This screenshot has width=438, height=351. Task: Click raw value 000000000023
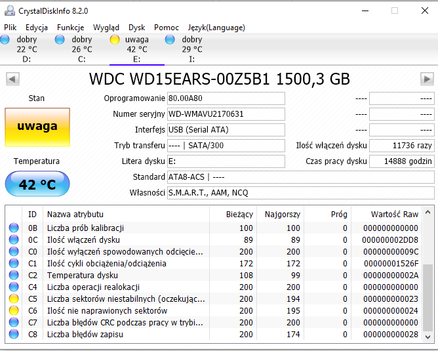391,299
